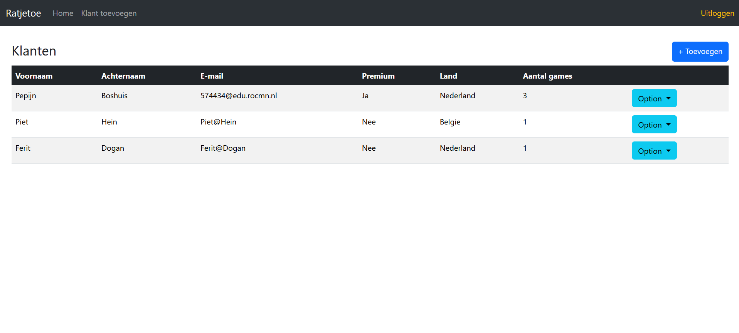Go to the Home nav item
Image resolution: width=739 pixels, height=333 pixels.
(63, 13)
